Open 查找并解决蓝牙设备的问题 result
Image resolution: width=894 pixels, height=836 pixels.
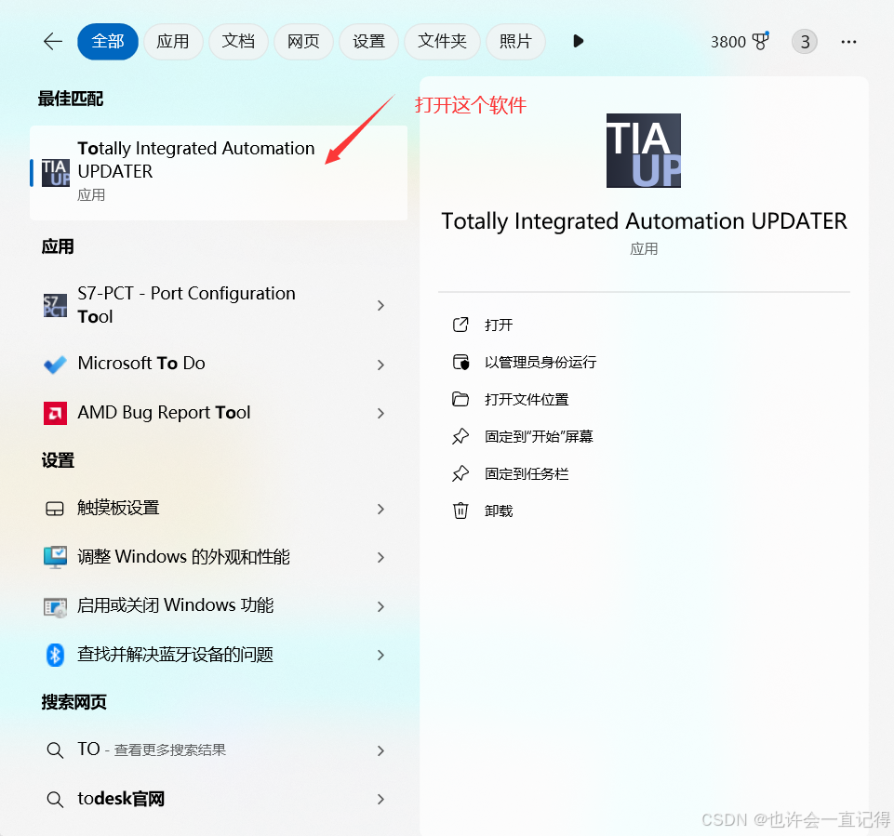[219, 655]
